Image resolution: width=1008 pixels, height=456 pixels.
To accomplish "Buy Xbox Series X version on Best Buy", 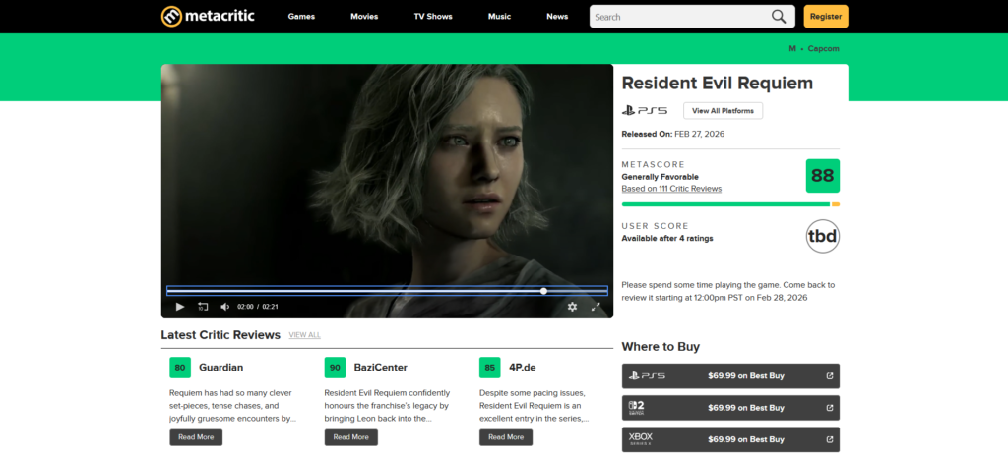I will (x=731, y=440).
